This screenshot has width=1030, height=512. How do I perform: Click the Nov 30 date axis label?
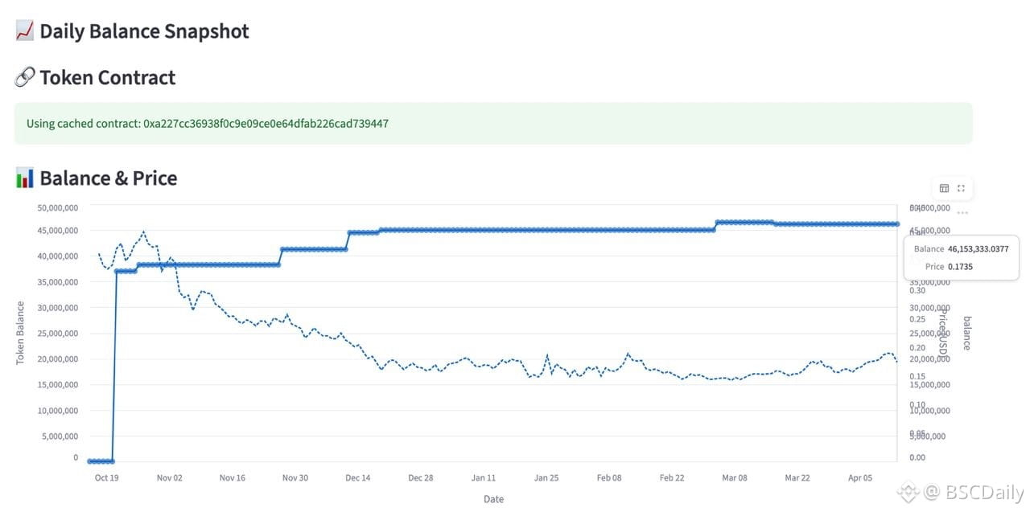coord(295,477)
